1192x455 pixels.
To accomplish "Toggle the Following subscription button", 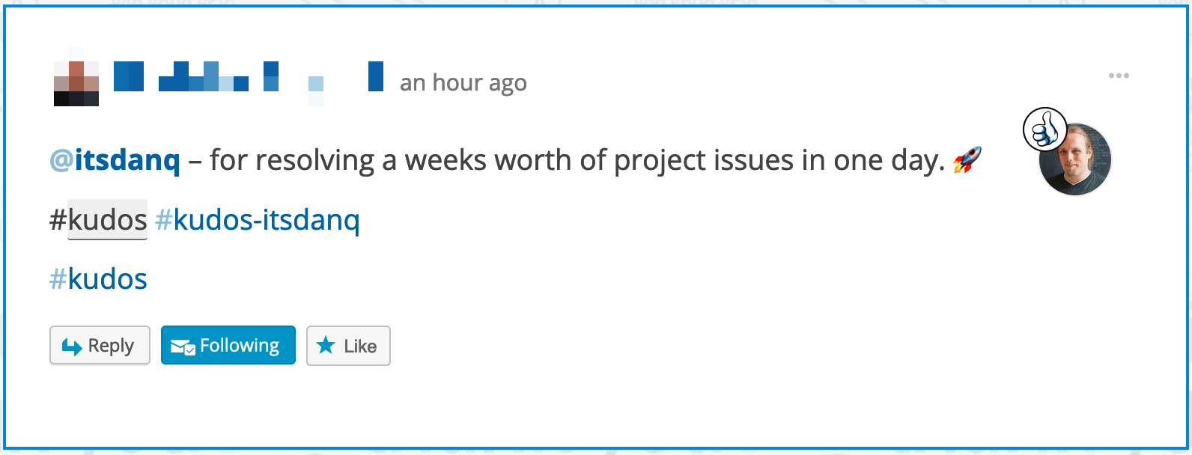I will 228,346.
